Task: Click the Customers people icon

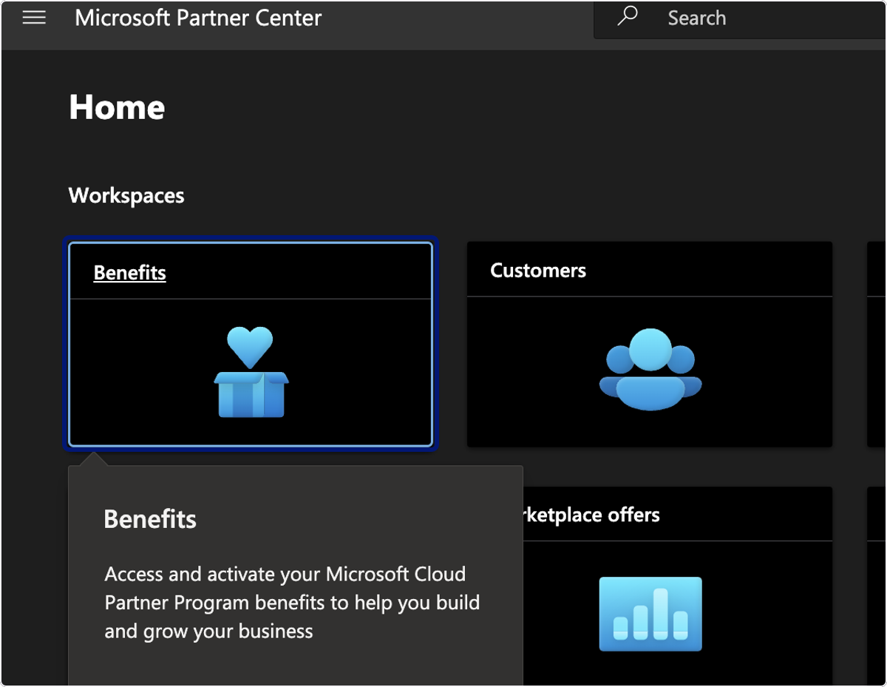Action: click(x=650, y=369)
